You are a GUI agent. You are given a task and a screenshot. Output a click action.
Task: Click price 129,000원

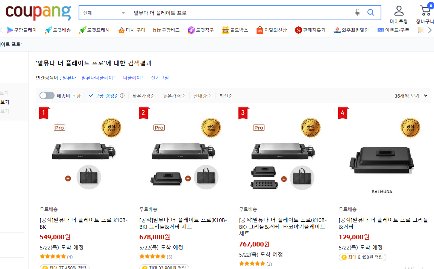(354, 237)
